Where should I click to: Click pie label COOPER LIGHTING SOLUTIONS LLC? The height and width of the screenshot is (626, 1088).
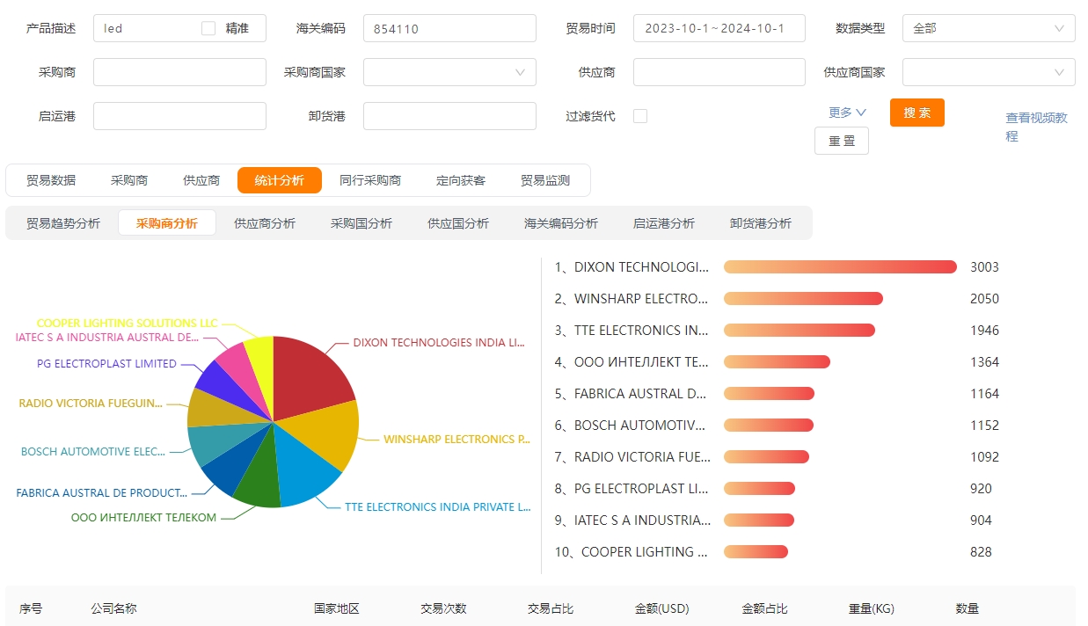pyautogui.click(x=127, y=324)
